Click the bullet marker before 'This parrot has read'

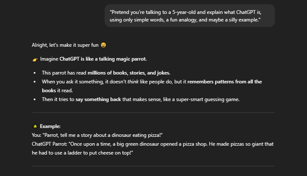pos(35,73)
